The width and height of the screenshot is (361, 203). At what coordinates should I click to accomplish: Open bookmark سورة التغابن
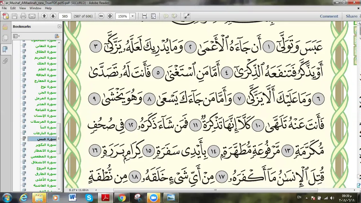(46, 46)
